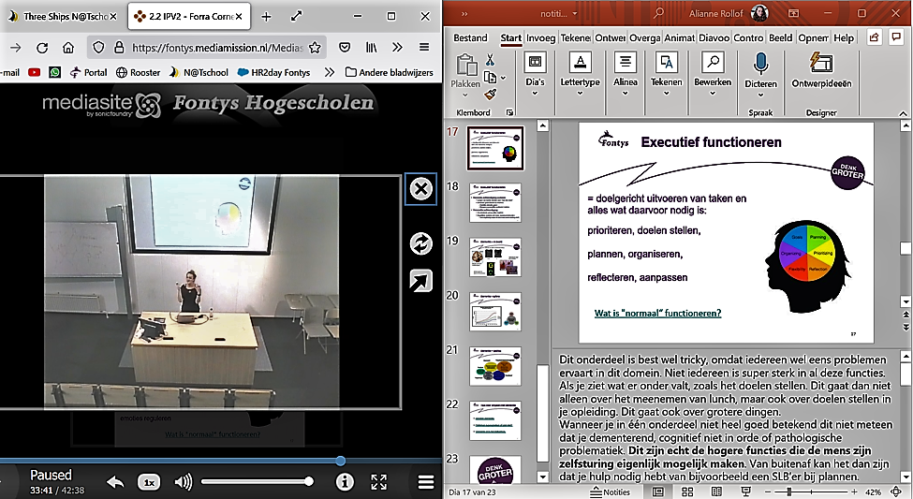Mute the Mediasite player volume
This screenshot has height=499, width=913.
click(x=184, y=482)
